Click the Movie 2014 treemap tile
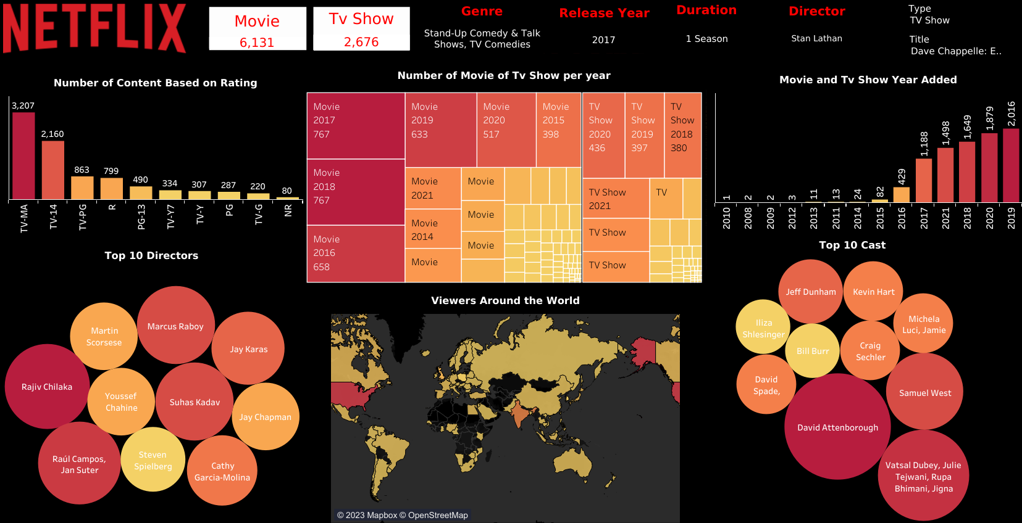The image size is (1022, 523). [433, 229]
